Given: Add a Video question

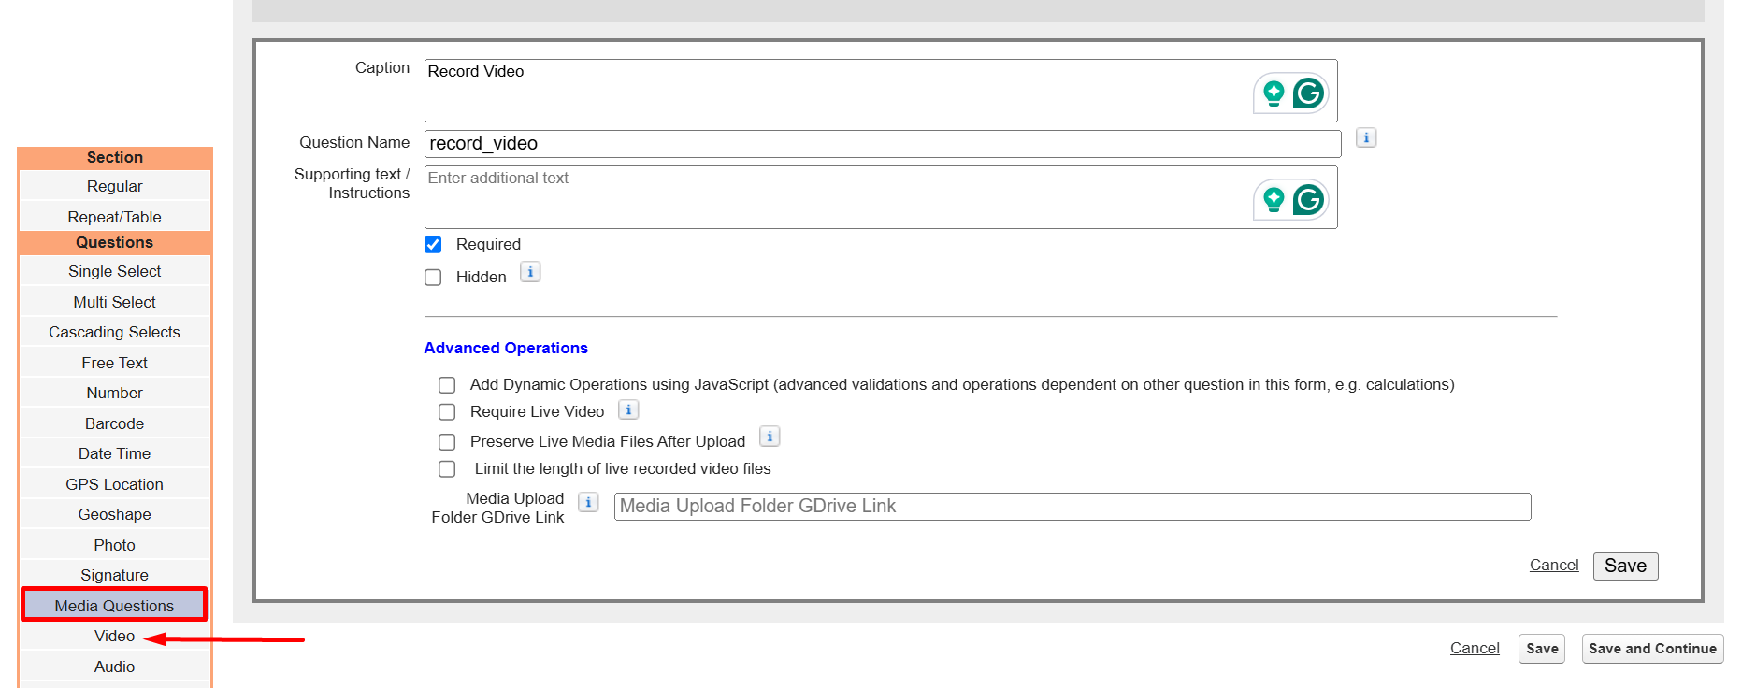Looking at the screenshot, I should coord(115,636).
